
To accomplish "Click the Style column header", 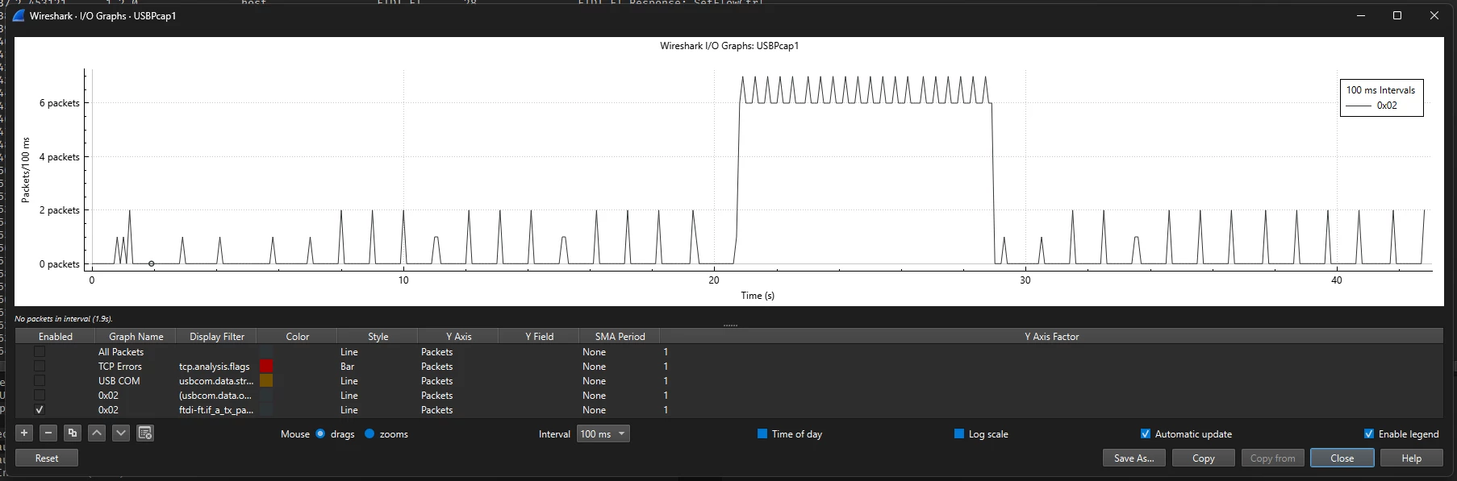I will pos(378,337).
